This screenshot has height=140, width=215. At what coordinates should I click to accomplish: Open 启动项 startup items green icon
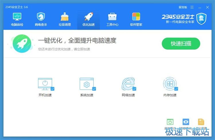tap(170, 122)
